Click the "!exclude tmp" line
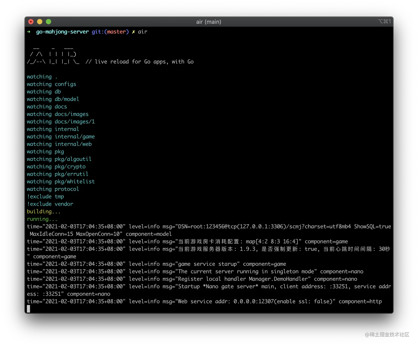 click(x=45, y=196)
